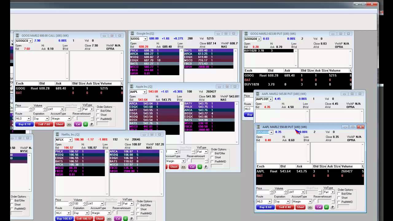393x221 pixels.
Task: Open the AAPL symbol dropdown in Apple Inc. window
Action: click(x=145, y=92)
